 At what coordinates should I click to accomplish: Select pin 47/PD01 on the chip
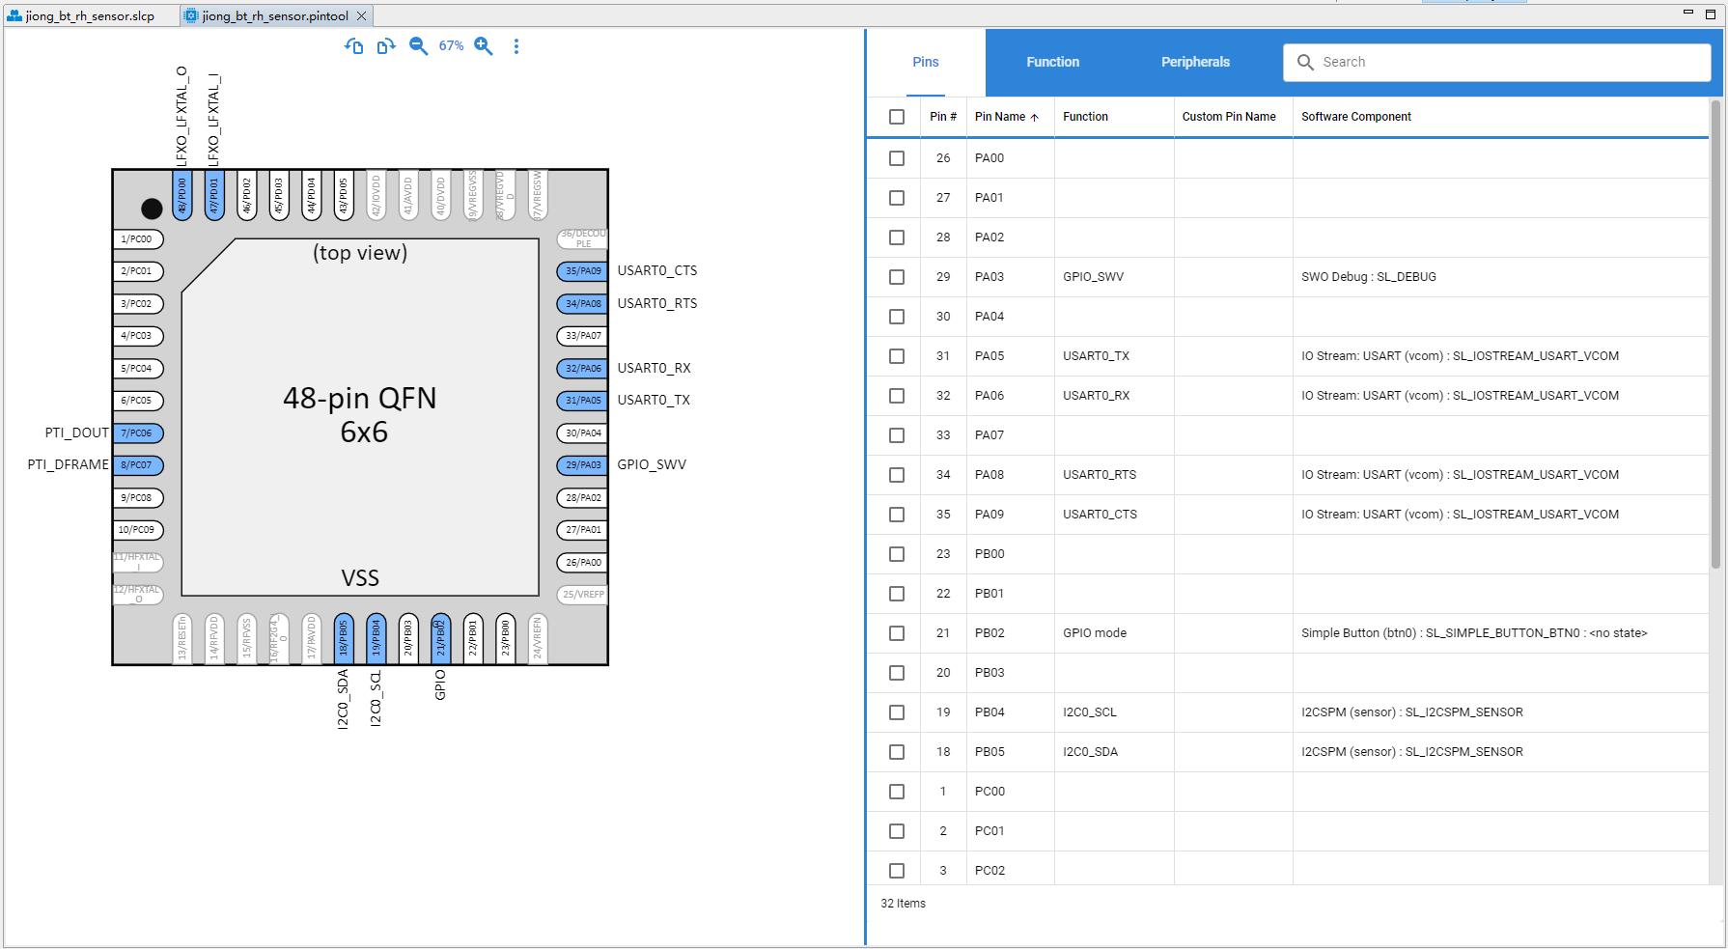[x=214, y=195]
